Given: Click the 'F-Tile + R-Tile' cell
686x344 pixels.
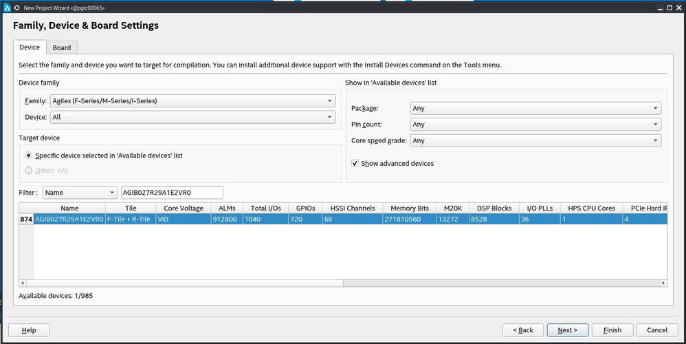Looking at the screenshot, I should pyautogui.click(x=131, y=219).
